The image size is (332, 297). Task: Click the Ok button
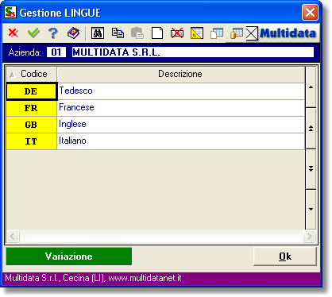[x=285, y=256]
